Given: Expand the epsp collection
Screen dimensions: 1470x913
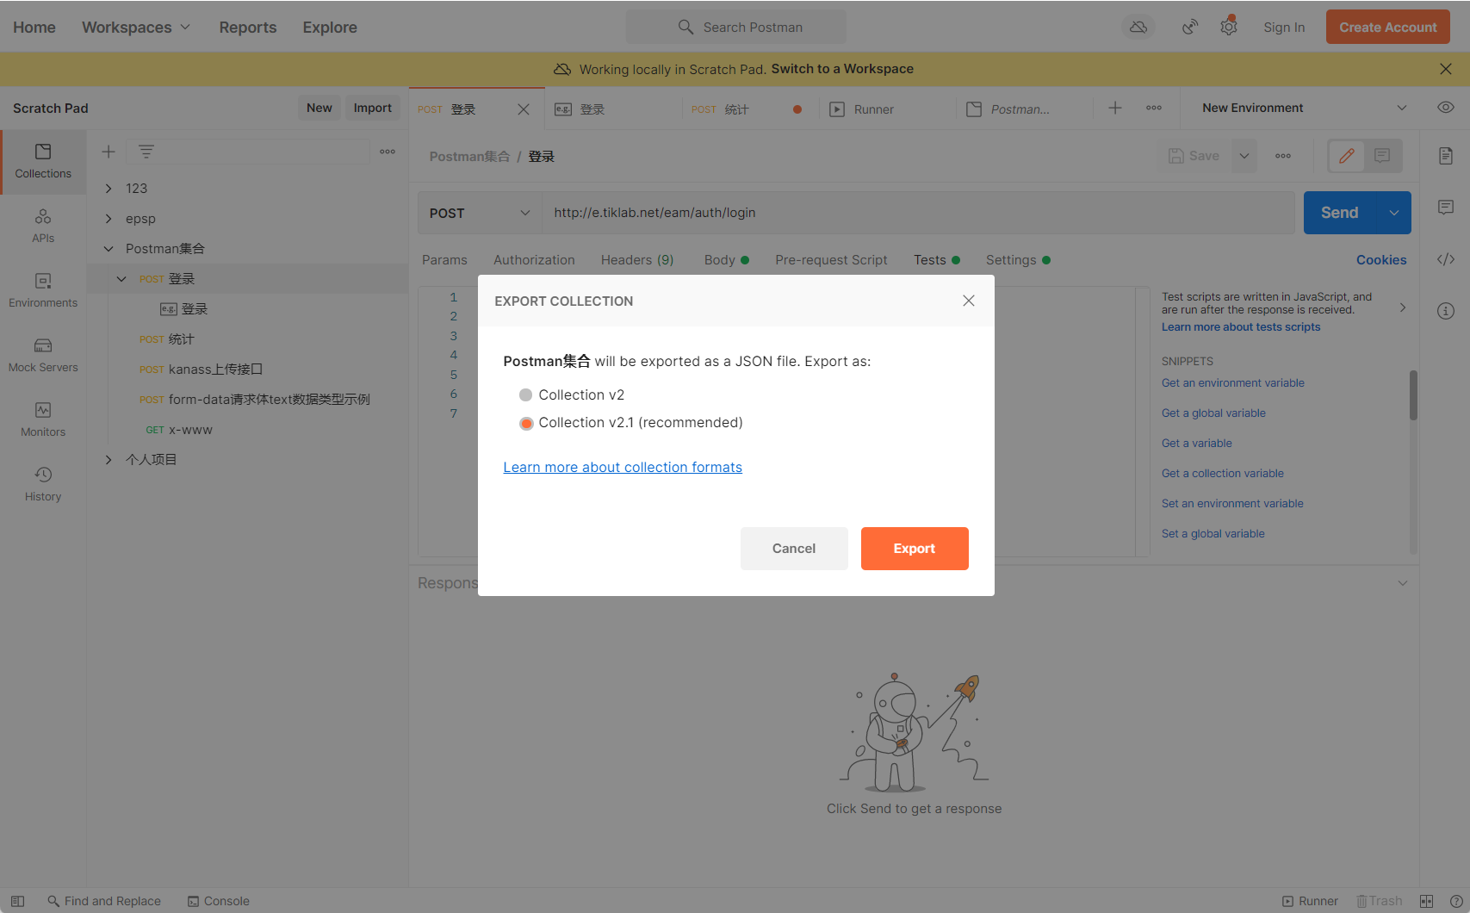Looking at the screenshot, I should pos(109,219).
